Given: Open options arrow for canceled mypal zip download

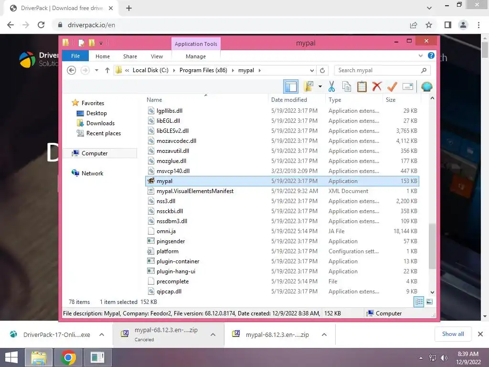Looking at the screenshot, I should [213, 335].
